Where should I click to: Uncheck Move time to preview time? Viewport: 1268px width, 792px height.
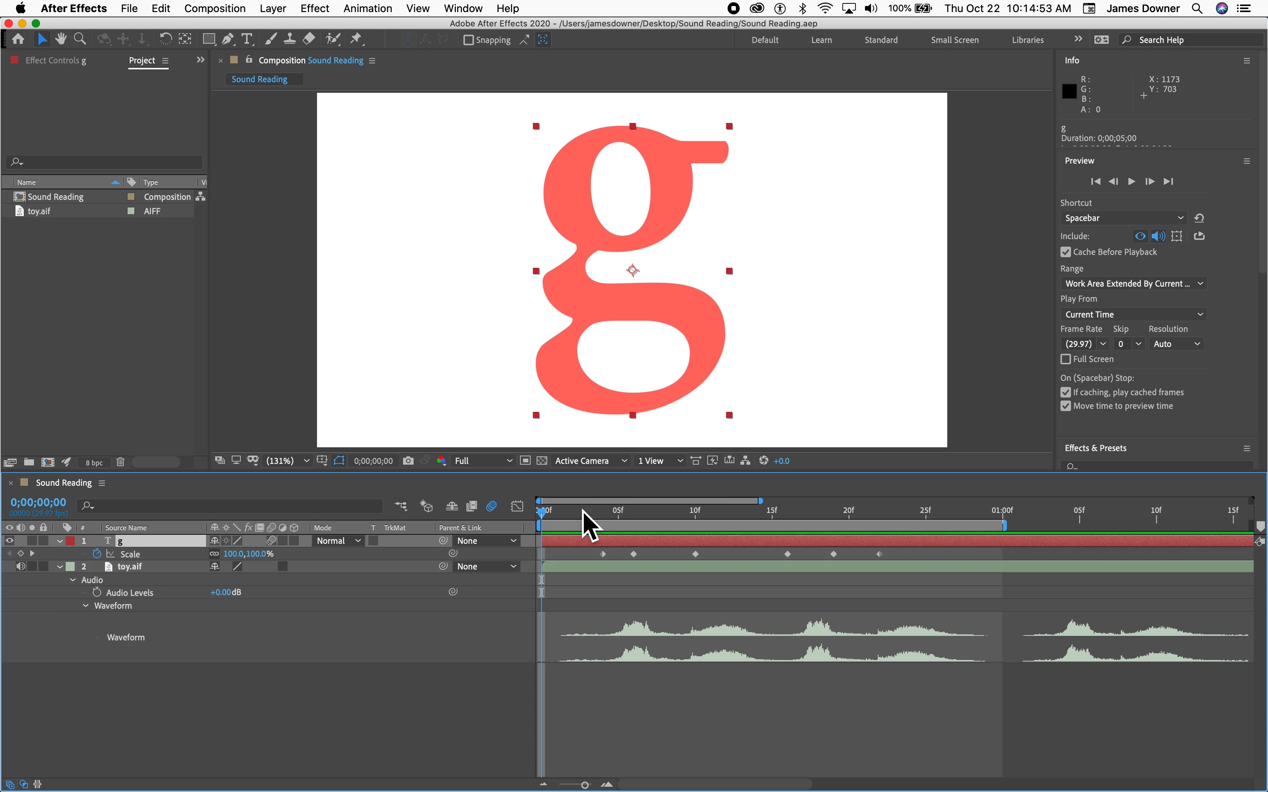1065,406
